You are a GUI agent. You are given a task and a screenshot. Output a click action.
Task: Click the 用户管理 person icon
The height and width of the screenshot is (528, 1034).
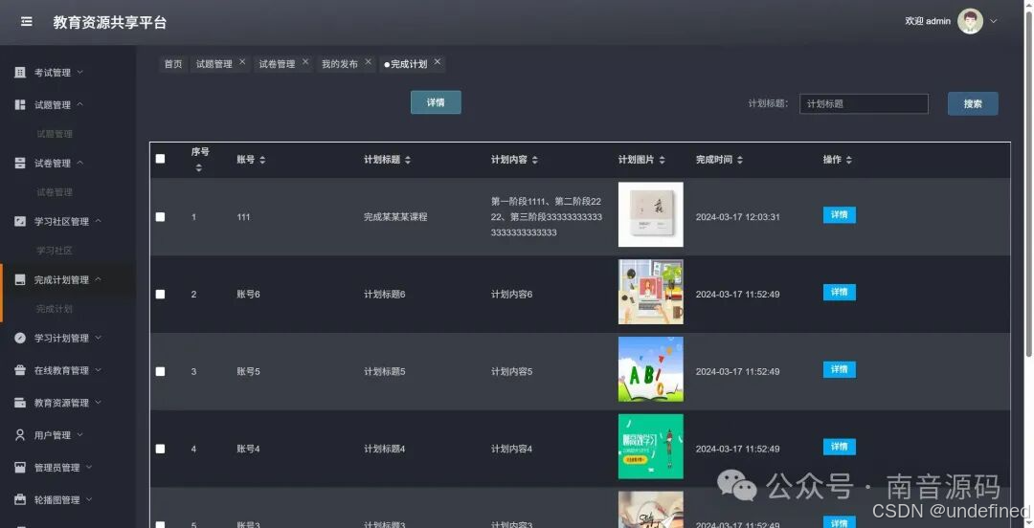(x=20, y=434)
